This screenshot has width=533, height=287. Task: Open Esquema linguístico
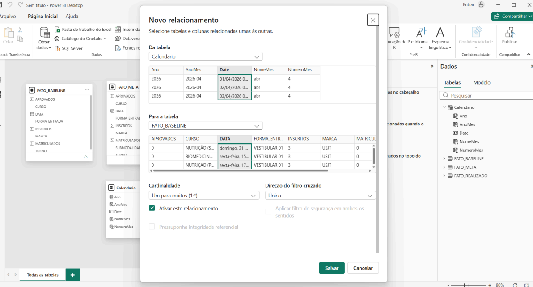tap(440, 38)
